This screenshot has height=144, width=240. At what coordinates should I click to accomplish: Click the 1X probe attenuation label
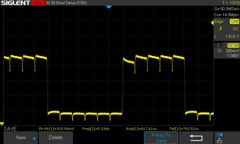click(219, 51)
